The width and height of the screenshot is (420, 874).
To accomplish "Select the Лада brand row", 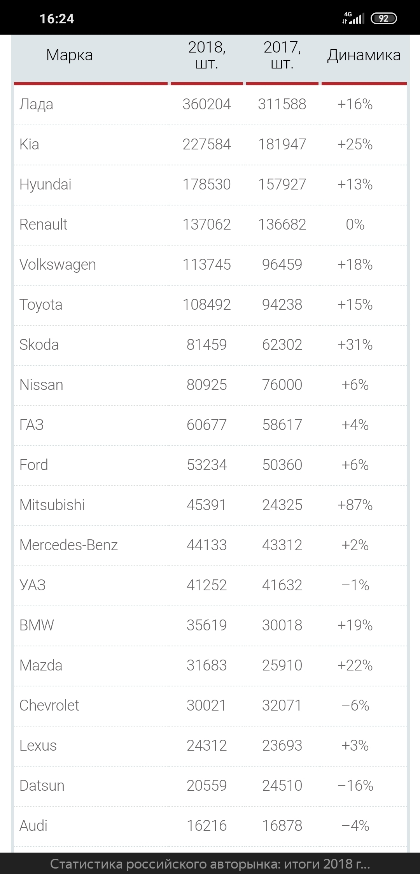I will 36,104.
